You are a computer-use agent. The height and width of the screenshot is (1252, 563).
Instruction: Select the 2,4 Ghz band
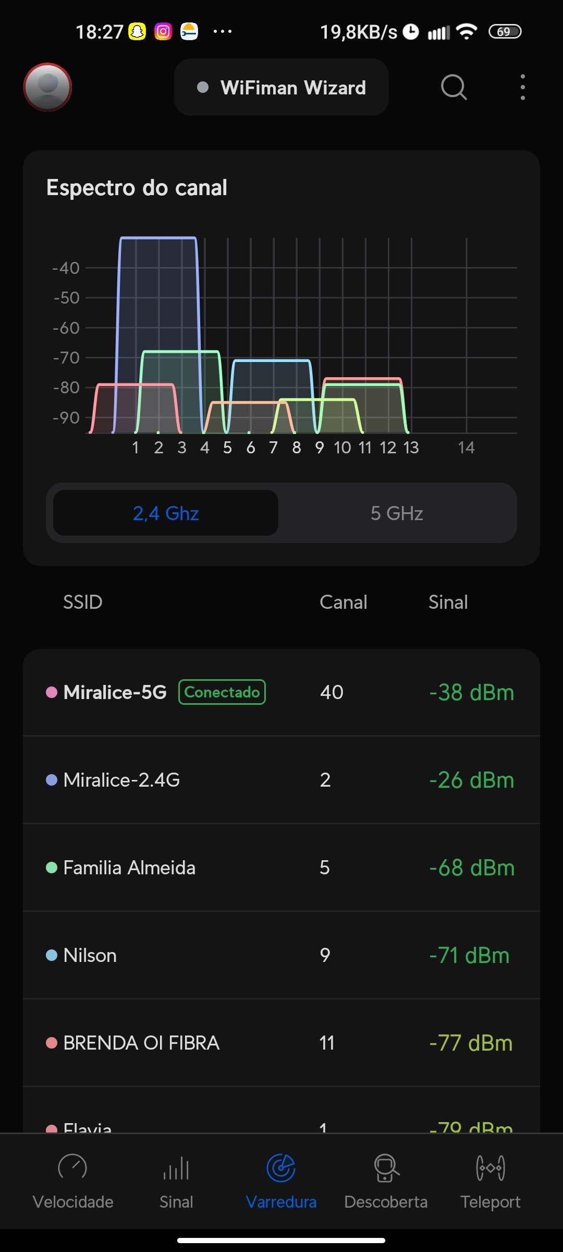tap(166, 513)
